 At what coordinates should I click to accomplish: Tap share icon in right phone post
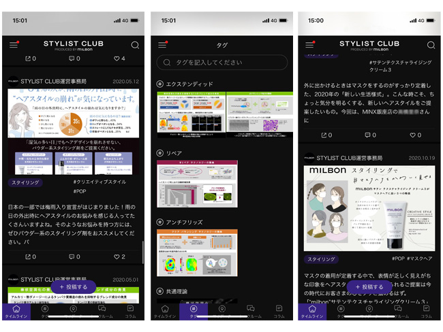click(x=324, y=135)
